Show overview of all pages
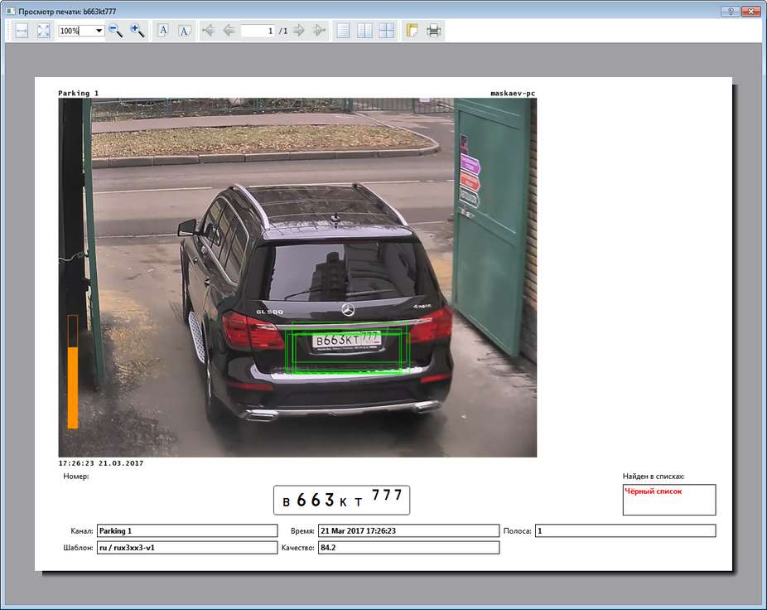The image size is (767, 610). [x=386, y=31]
